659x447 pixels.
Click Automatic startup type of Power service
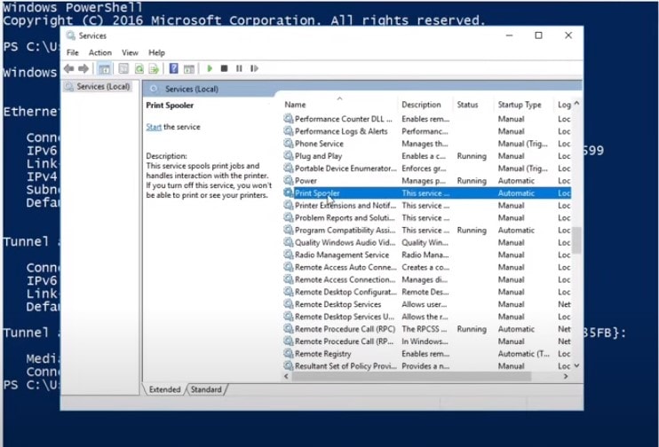516,180
